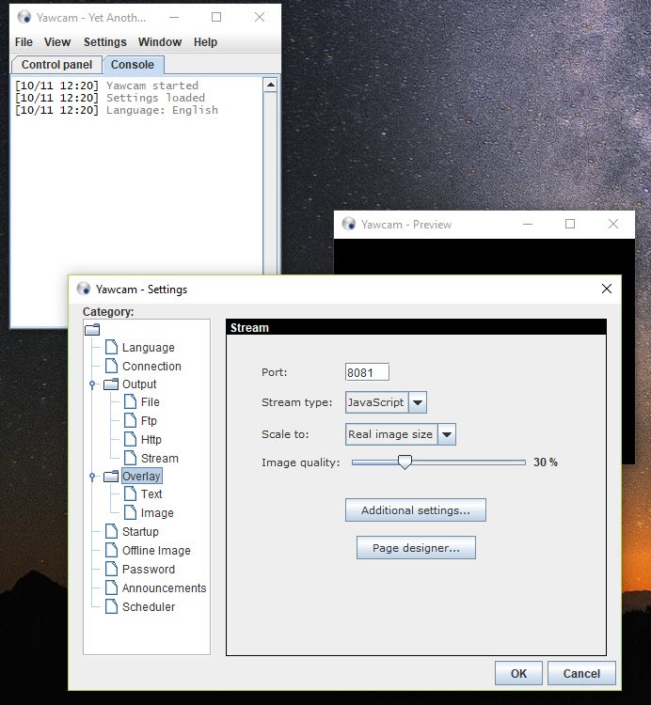Open the Page designer
Screen dimensions: 651x705
416,548
